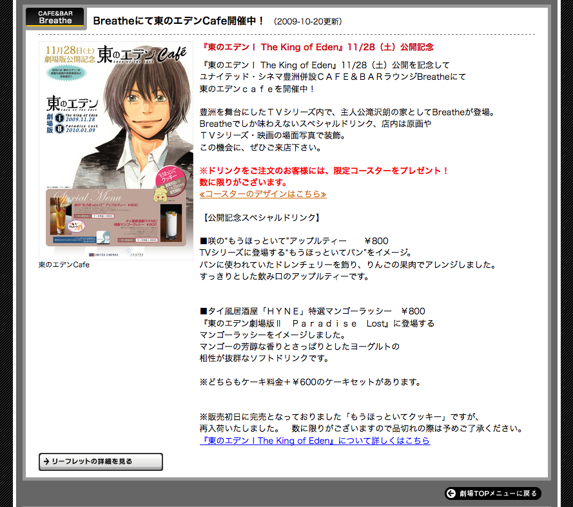Image resolution: width=573 pixels, height=507 pixels.
Task: Click the line マンゴーラッシーをイメージしました。
Action: (x=273, y=335)
